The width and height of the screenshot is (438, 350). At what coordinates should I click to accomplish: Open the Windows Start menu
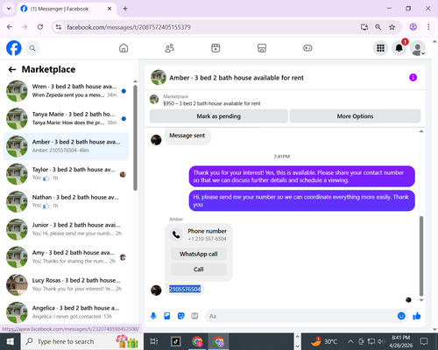11,341
